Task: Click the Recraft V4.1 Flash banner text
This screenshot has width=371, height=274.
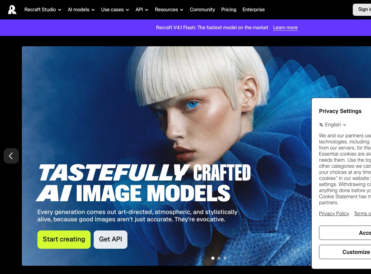Action: click(x=212, y=28)
